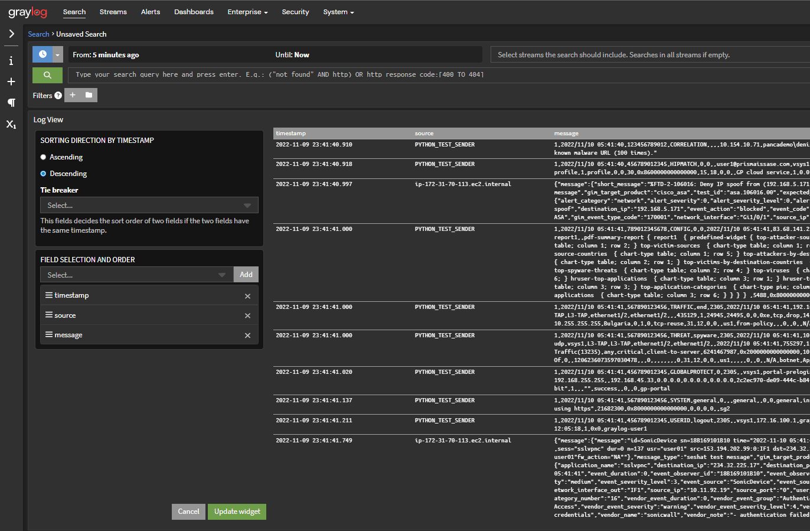Image resolution: width=810 pixels, height=531 pixels.
Task: Click the Update widget button
Action: [237, 512]
